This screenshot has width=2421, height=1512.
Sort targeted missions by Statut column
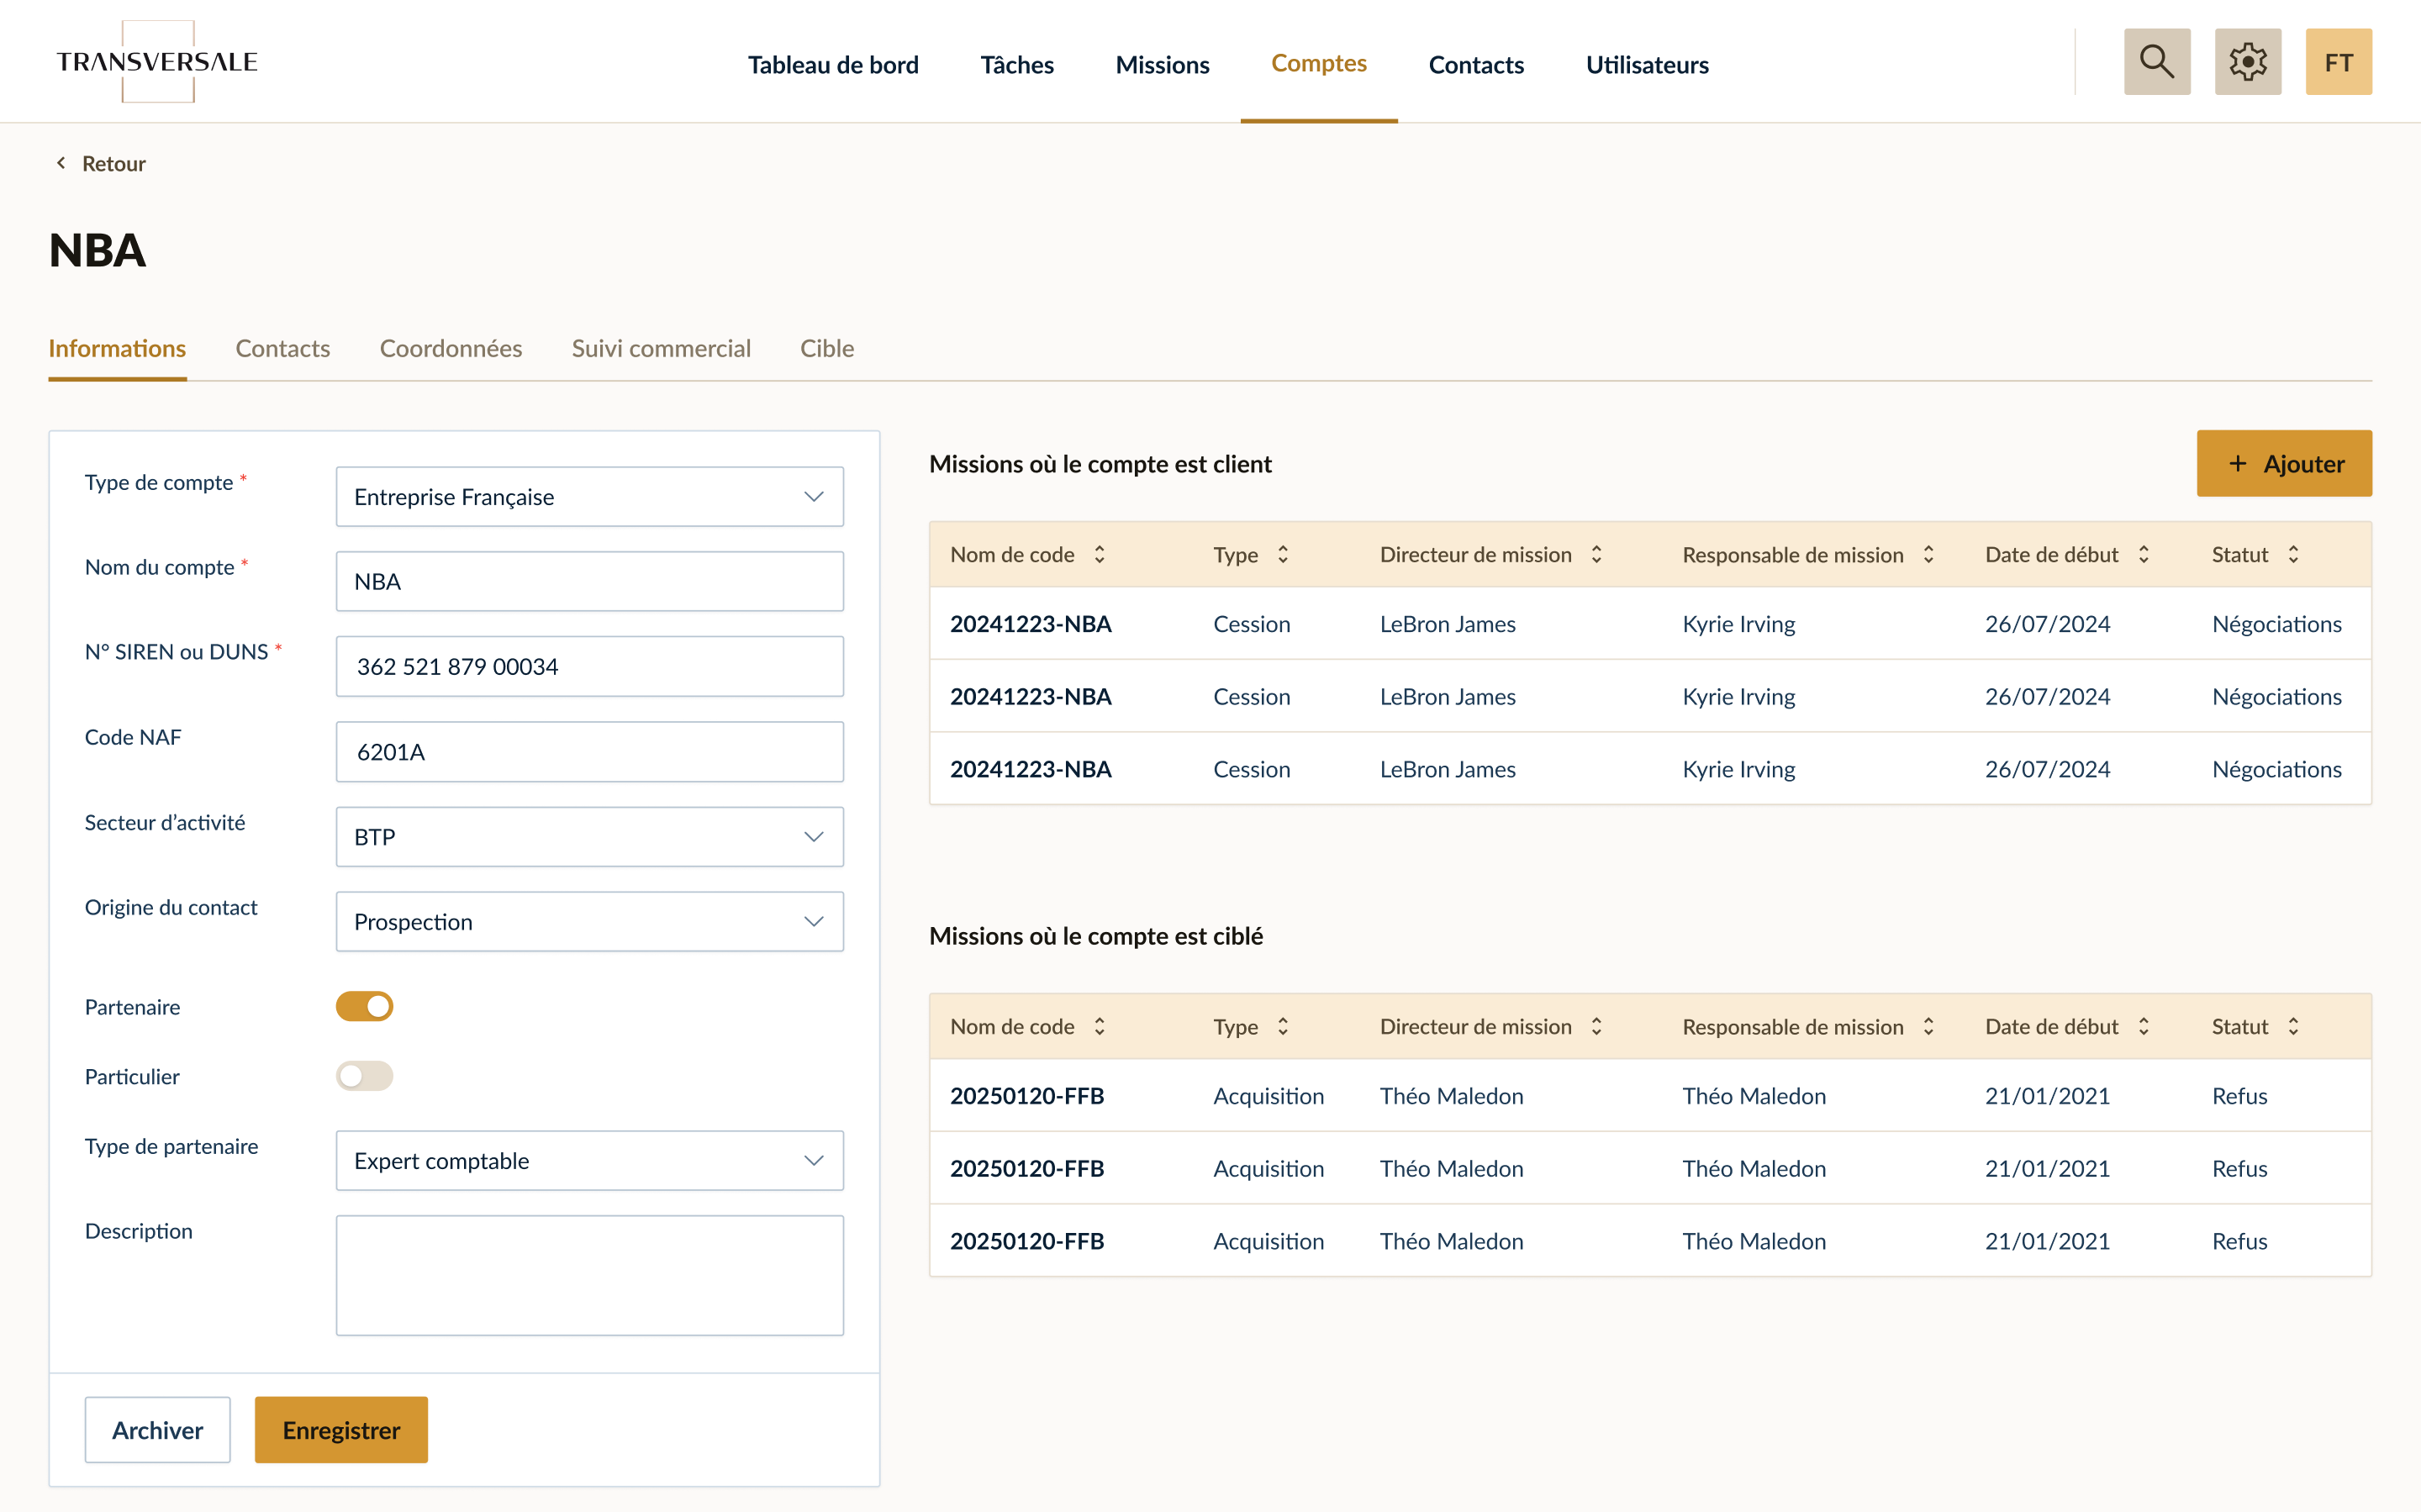[2293, 1027]
